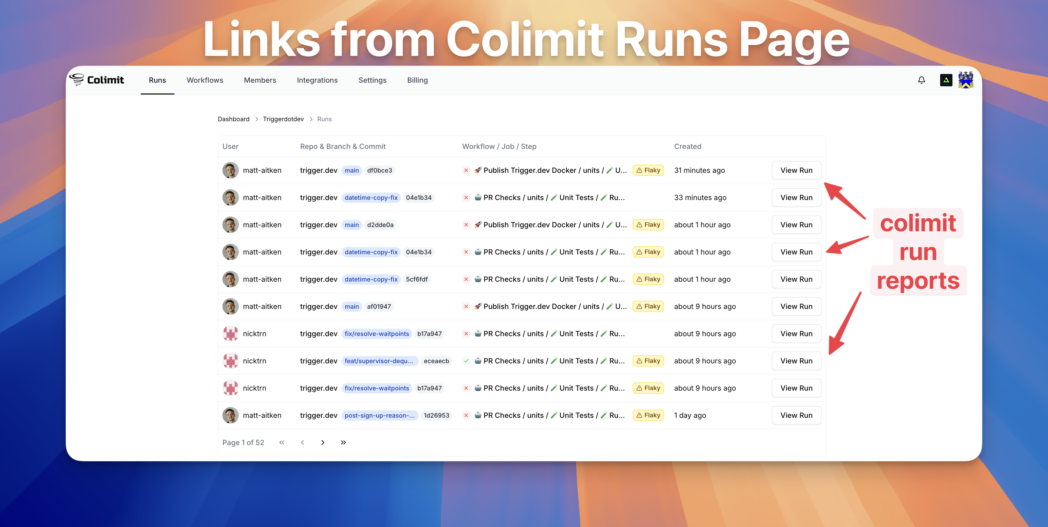The image size is (1048, 527).
Task: Click the Runs breadcrumb text
Action: pos(324,119)
